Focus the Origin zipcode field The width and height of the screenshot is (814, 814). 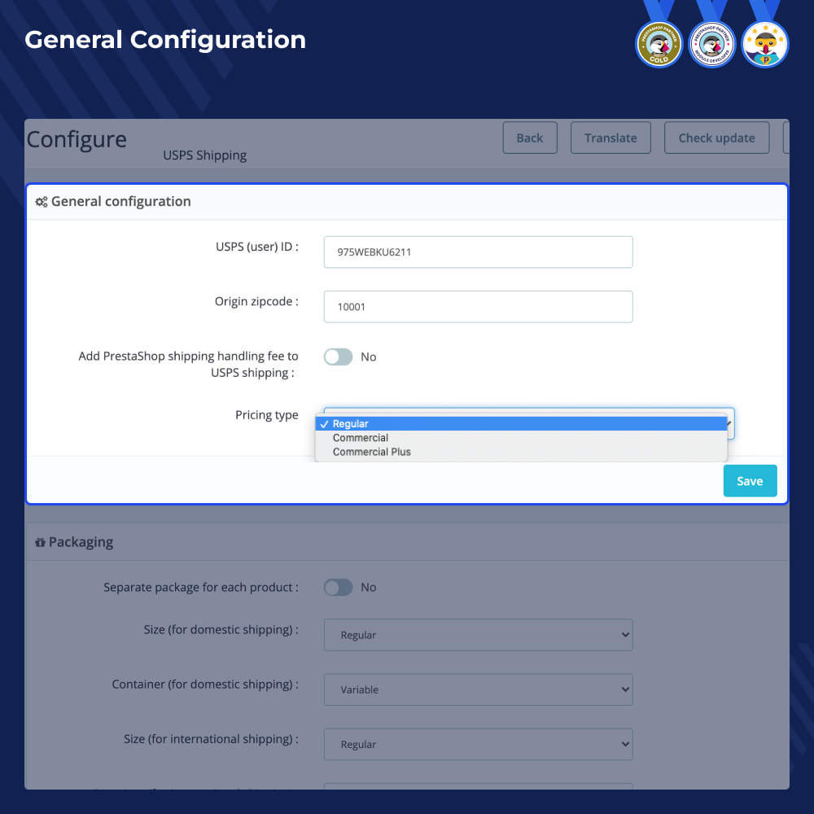(478, 306)
